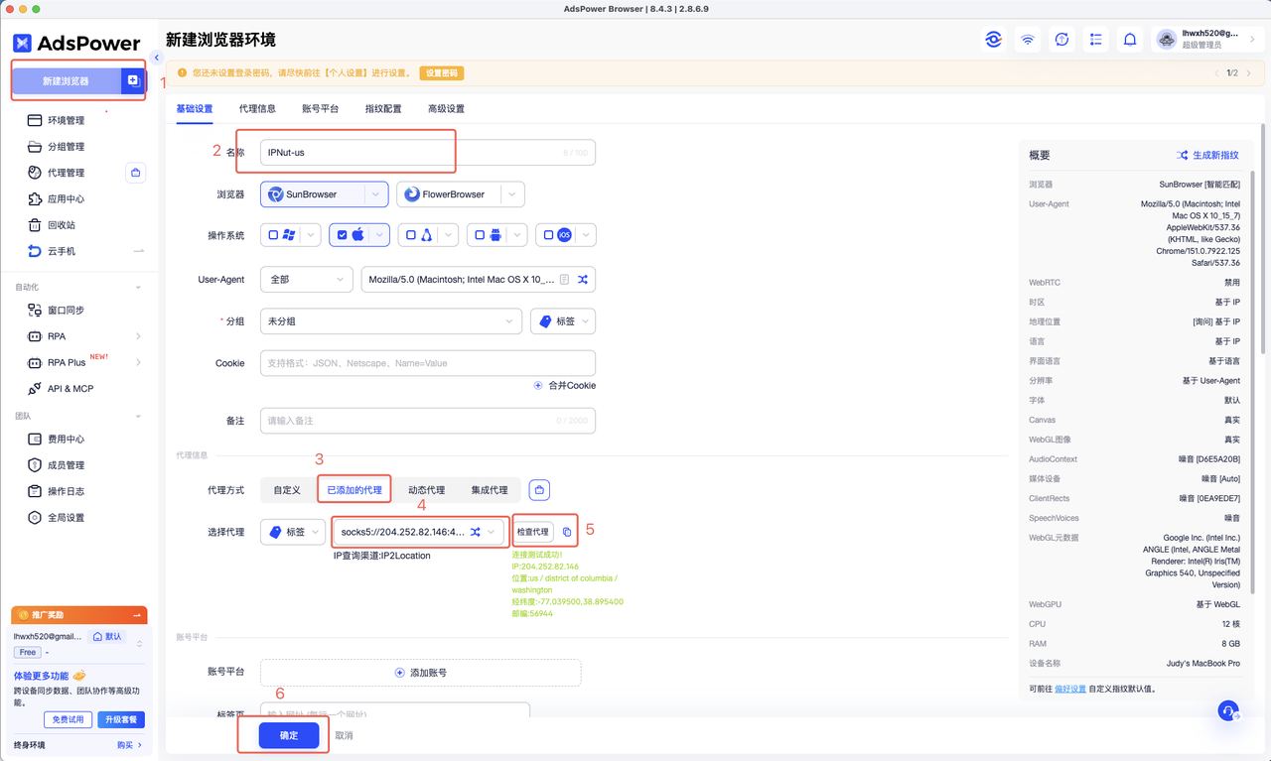Open 全局设置 global settings

coord(66,518)
